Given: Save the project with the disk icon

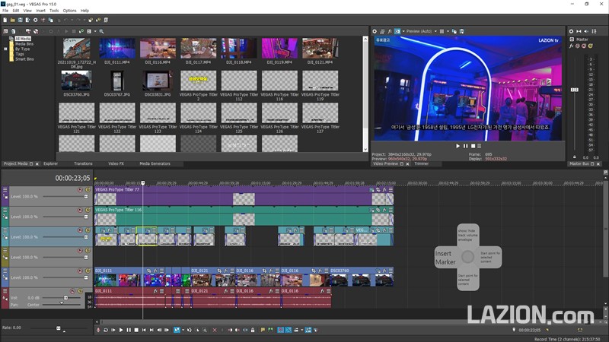Looking at the screenshot, I should click(x=21, y=20).
